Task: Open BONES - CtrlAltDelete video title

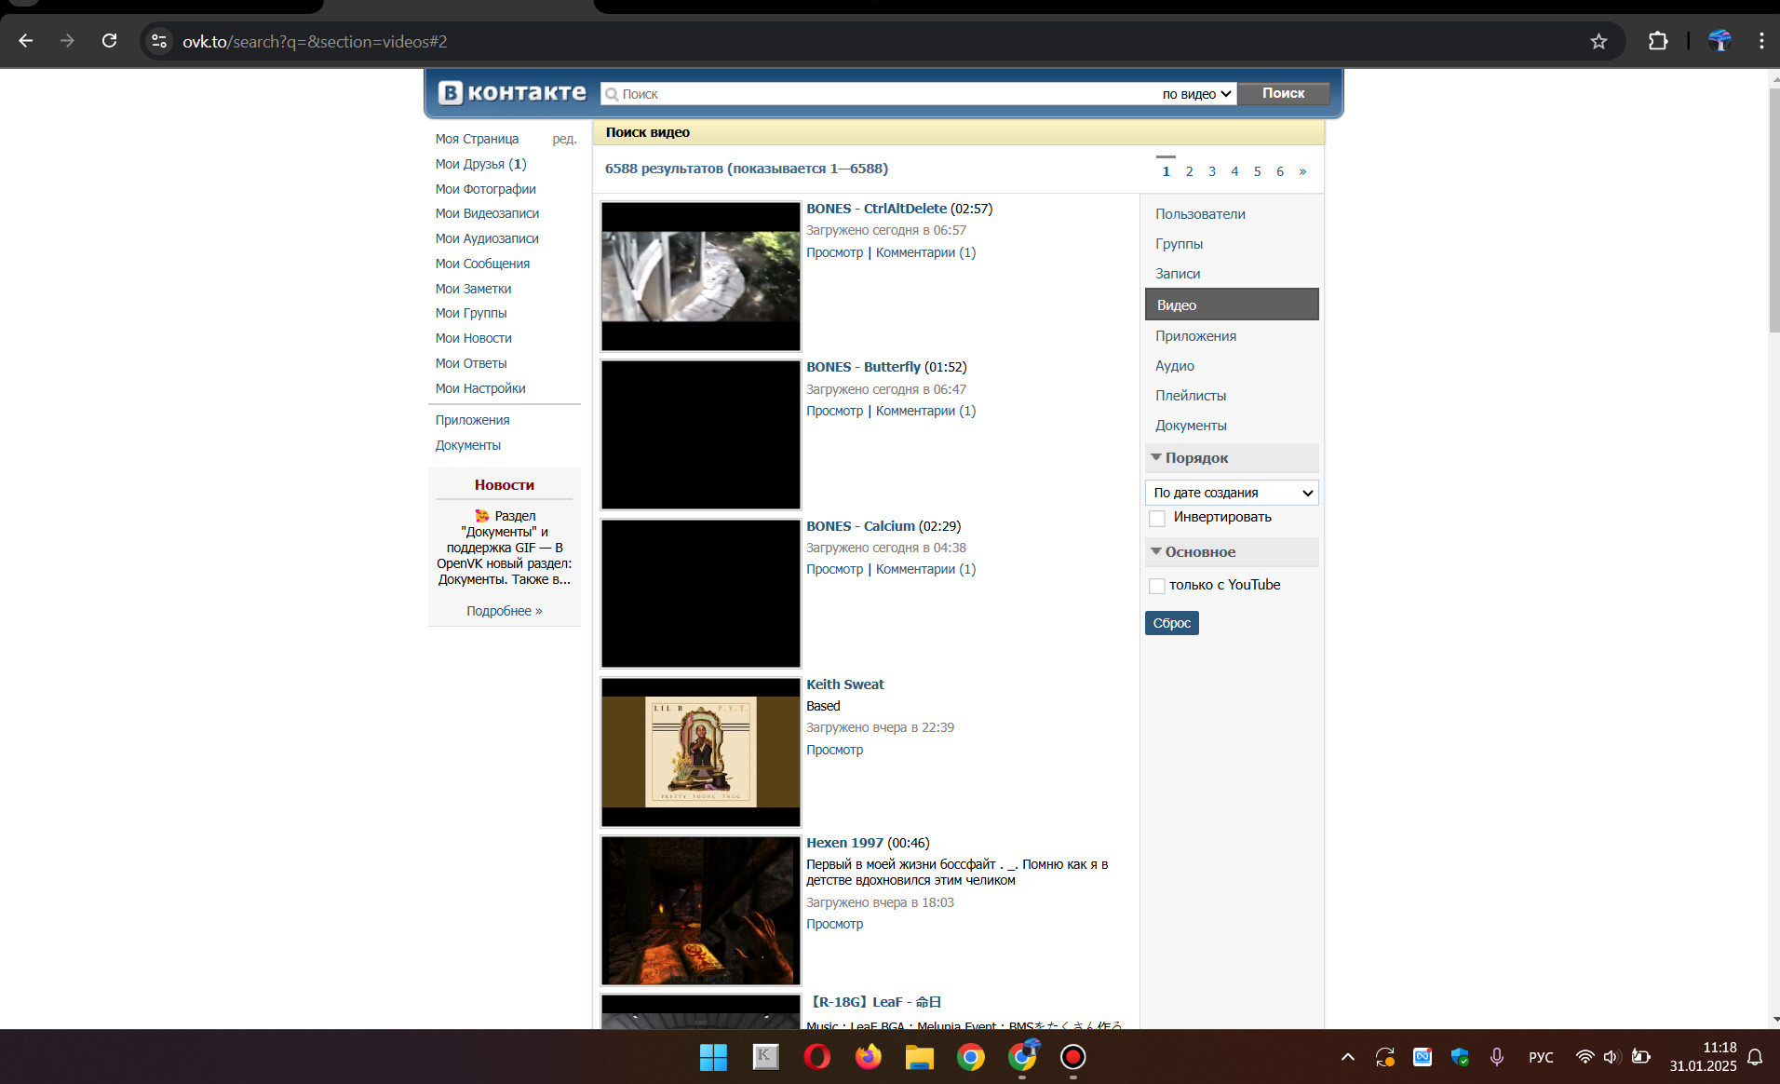Action: click(x=876, y=209)
